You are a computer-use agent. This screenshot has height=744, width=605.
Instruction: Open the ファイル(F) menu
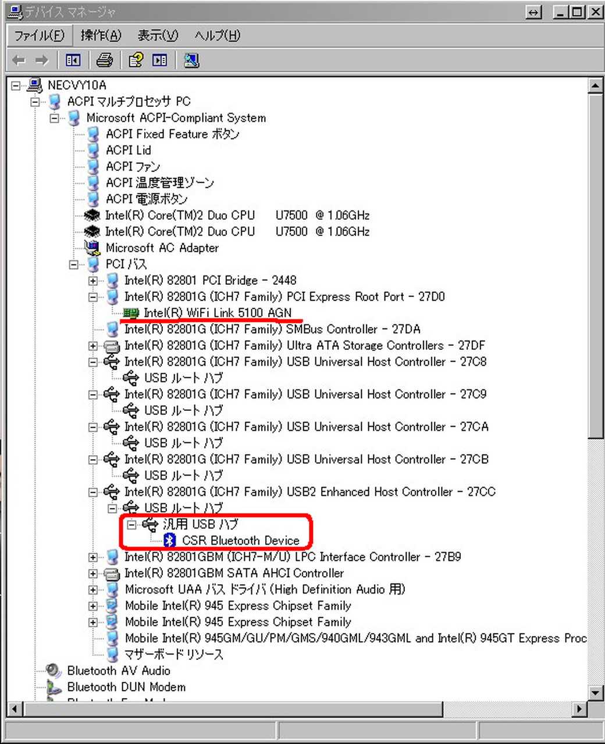[x=39, y=35]
